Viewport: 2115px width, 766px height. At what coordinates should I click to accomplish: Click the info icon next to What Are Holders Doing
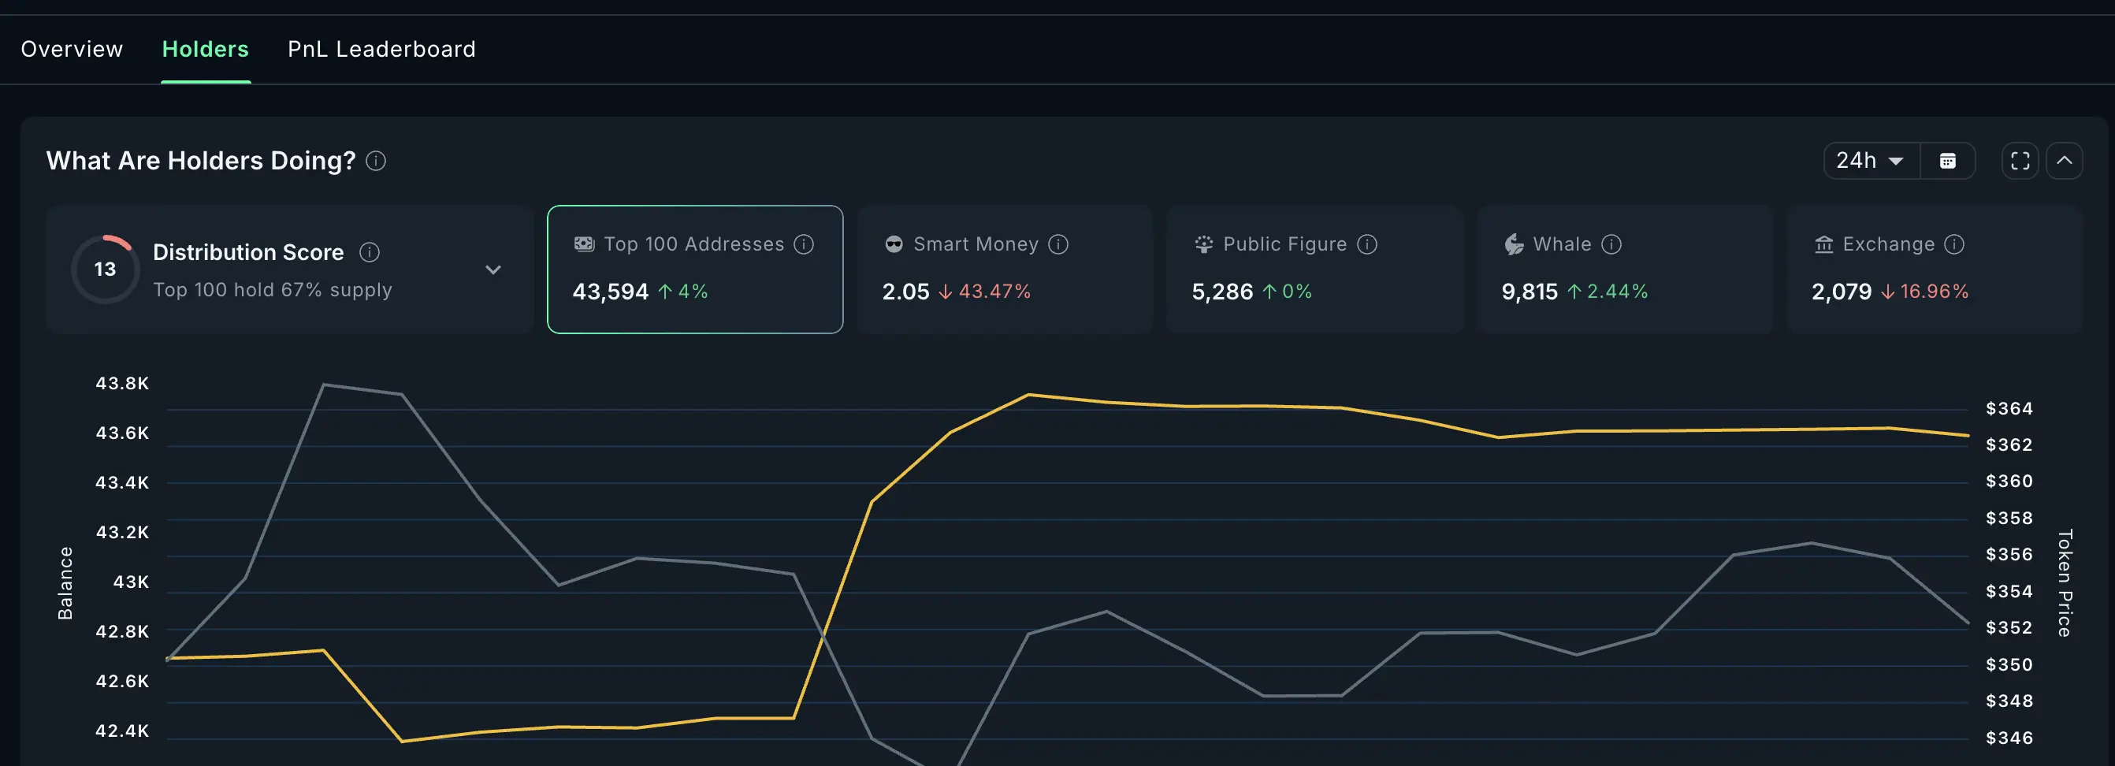pyautogui.click(x=376, y=161)
